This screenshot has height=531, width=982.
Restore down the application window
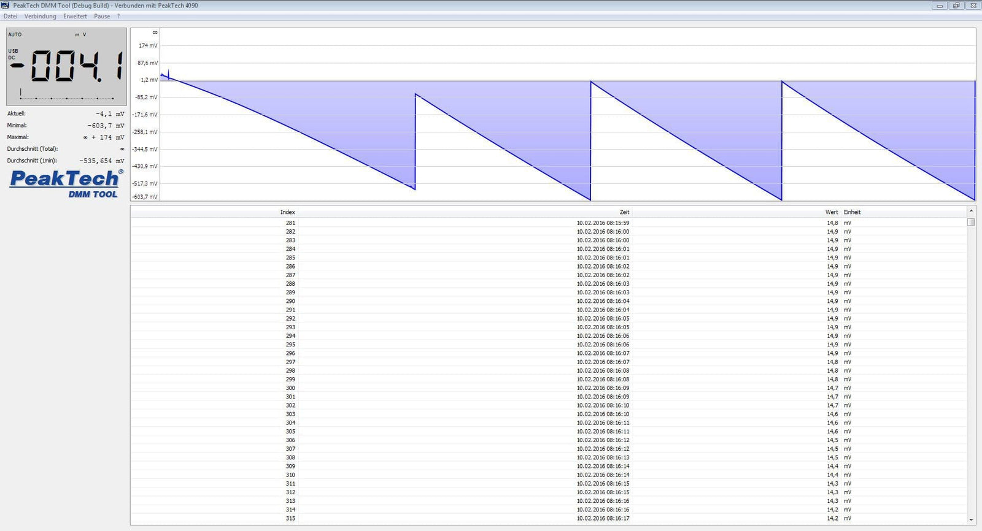point(956,6)
